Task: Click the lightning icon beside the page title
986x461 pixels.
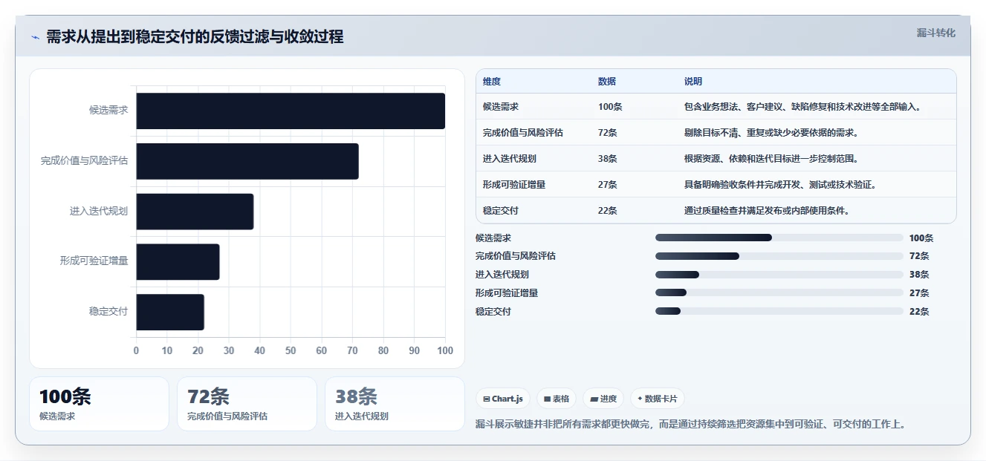Action: pos(35,37)
